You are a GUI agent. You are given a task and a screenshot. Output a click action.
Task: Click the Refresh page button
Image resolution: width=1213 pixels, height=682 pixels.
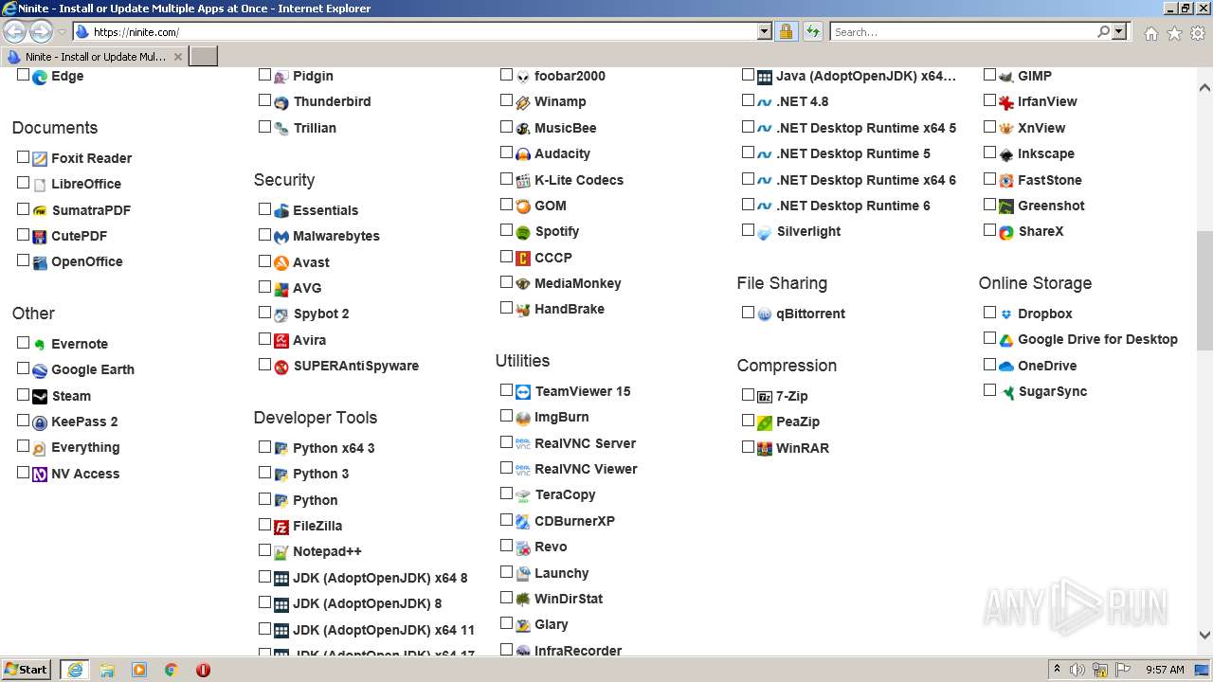(812, 31)
